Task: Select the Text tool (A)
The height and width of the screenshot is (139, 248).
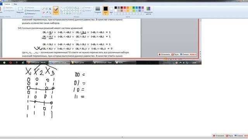Action: click(x=50, y=8)
